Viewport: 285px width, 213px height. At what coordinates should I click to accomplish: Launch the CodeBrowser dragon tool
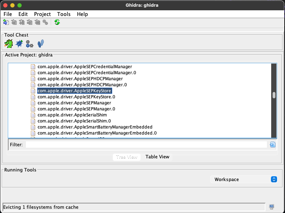click(x=9, y=44)
